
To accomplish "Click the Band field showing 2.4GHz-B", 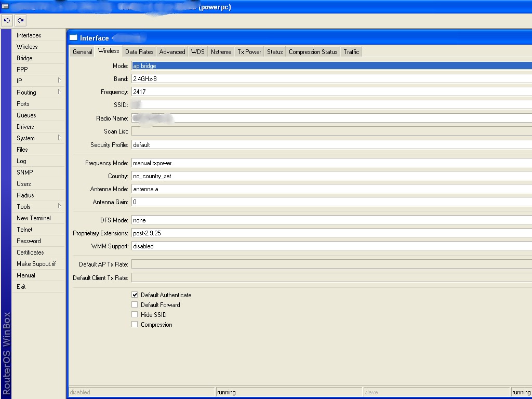I will 331,79.
